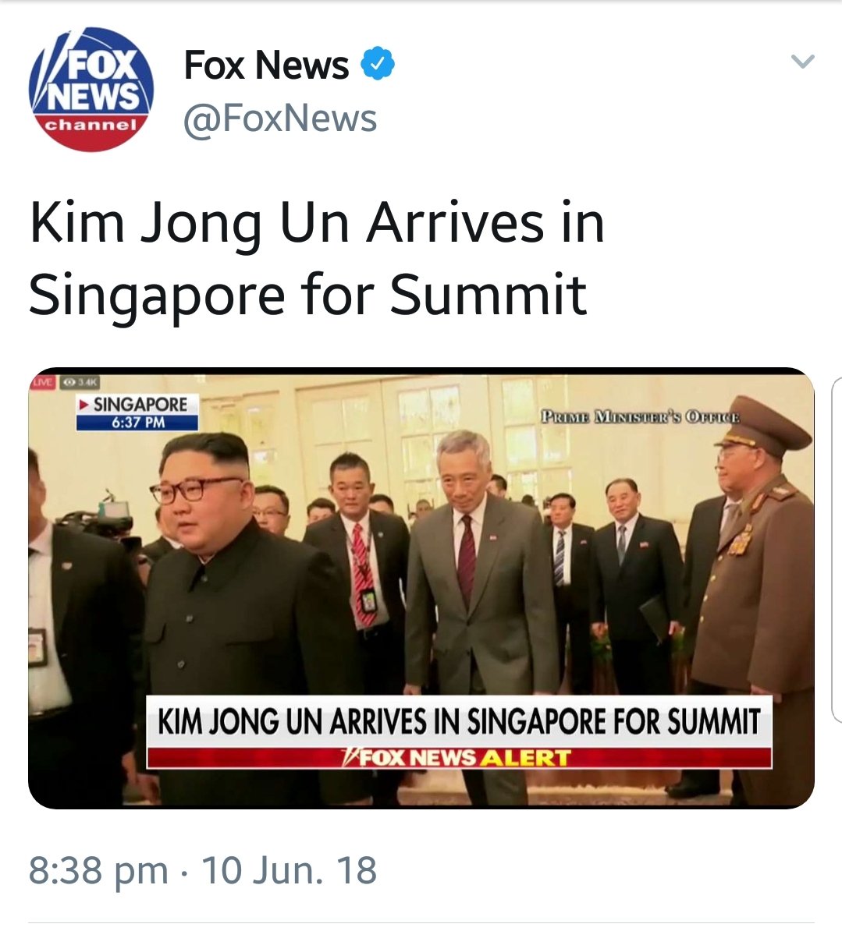The image size is (842, 931).
Task: Click the headline banner in the video
Action: click(460, 722)
